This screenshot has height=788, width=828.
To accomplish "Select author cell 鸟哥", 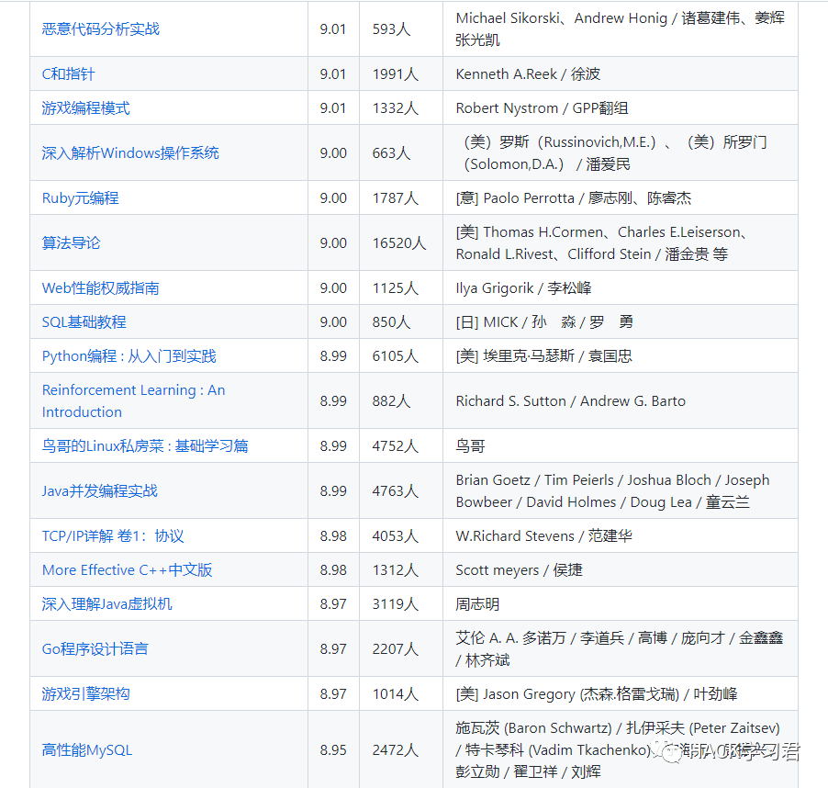I will point(621,445).
